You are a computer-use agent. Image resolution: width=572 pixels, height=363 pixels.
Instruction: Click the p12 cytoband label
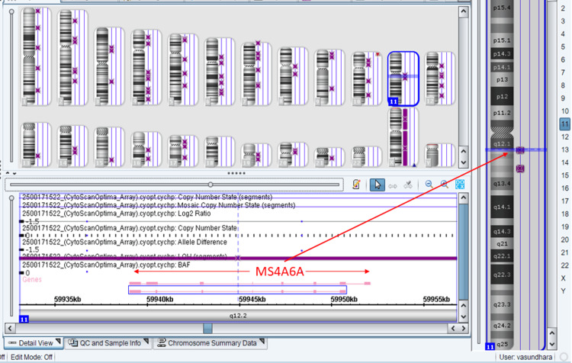[502, 97]
